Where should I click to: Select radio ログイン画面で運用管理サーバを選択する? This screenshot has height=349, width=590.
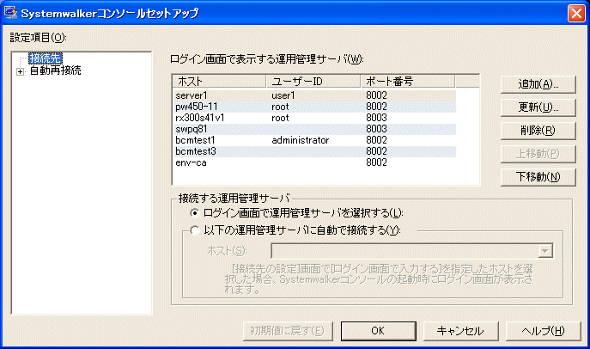pos(195,213)
